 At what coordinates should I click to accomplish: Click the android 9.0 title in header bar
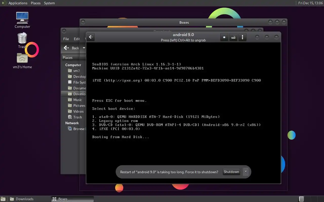[183, 35]
